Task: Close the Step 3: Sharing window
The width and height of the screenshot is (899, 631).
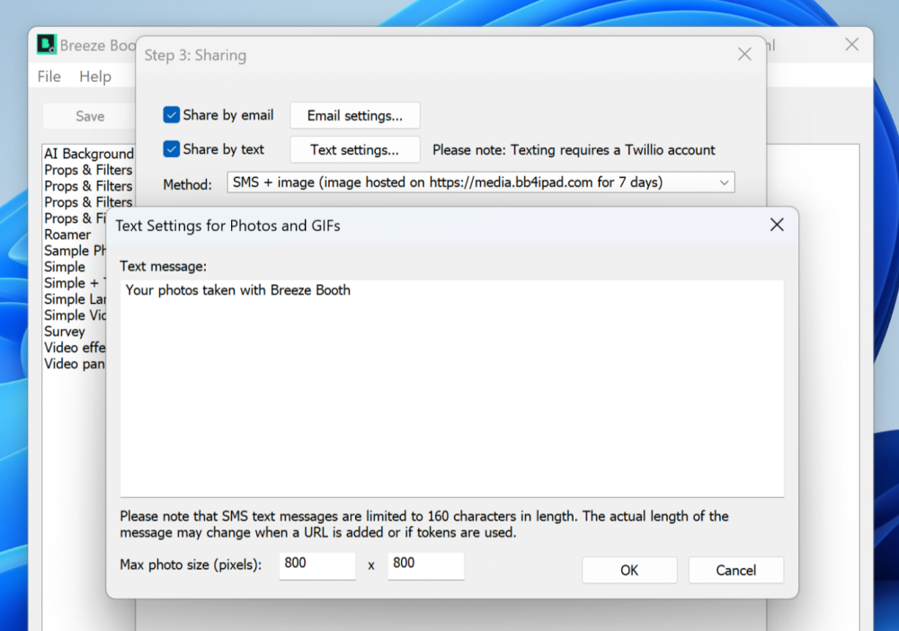Action: click(x=744, y=55)
